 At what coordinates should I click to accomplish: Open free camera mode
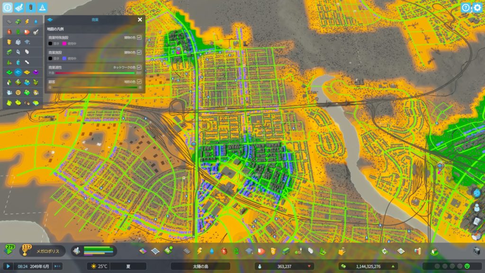click(476, 251)
